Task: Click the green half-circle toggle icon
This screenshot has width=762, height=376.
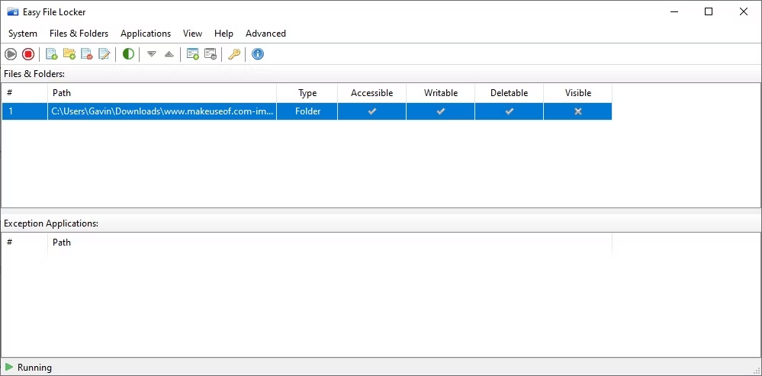Action: tap(128, 54)
